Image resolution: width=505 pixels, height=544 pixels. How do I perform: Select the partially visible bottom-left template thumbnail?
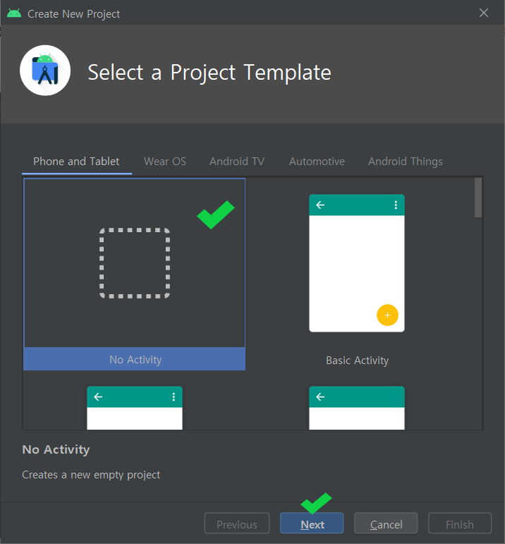tap(135, 408)
